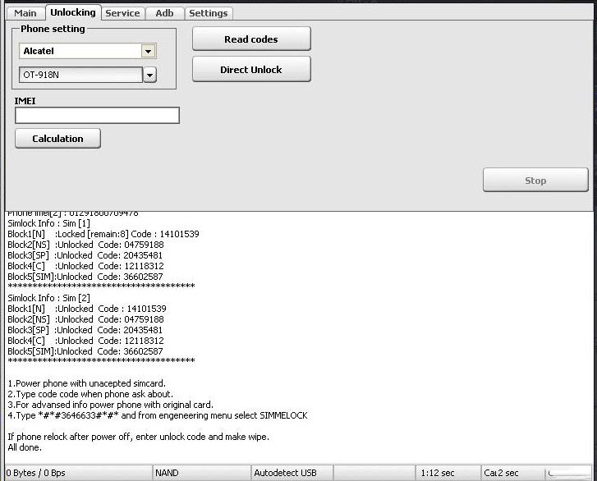
Task: Click the 'All done.' line in log
Action: pos(25,447)
